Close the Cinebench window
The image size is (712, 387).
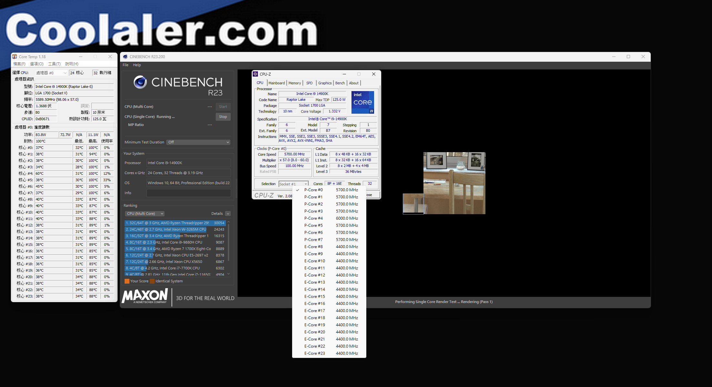pyautogui.click(x=643, y=57)
